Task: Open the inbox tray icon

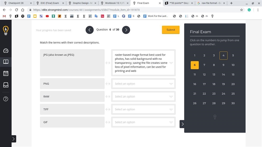Action: [x=6, y=85]
